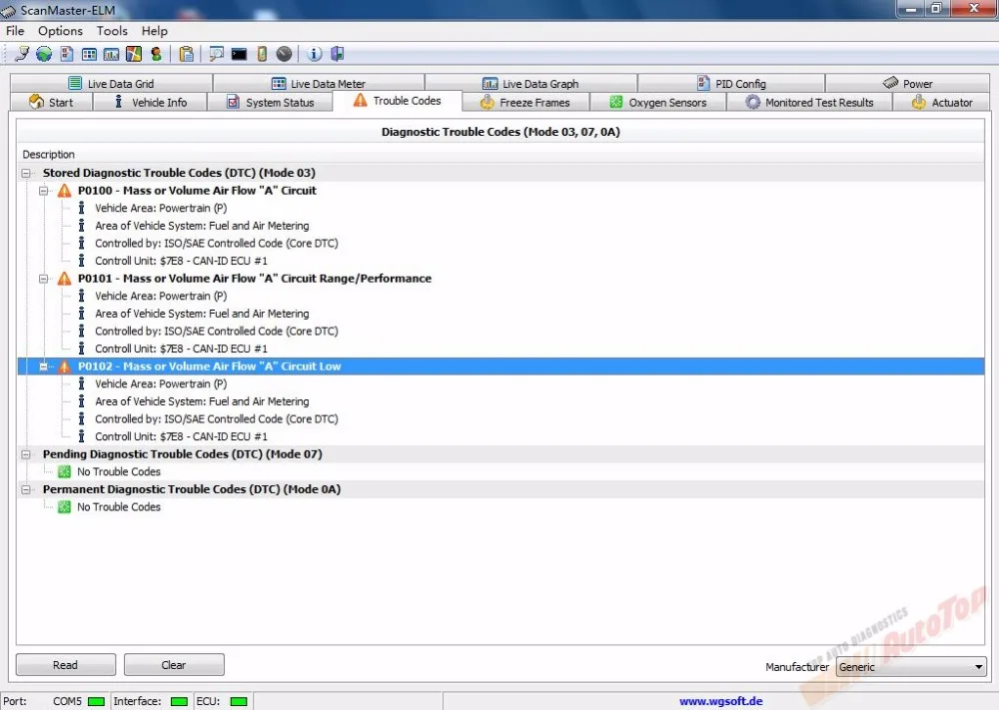Open the Options menu

[x=59, y=31]
